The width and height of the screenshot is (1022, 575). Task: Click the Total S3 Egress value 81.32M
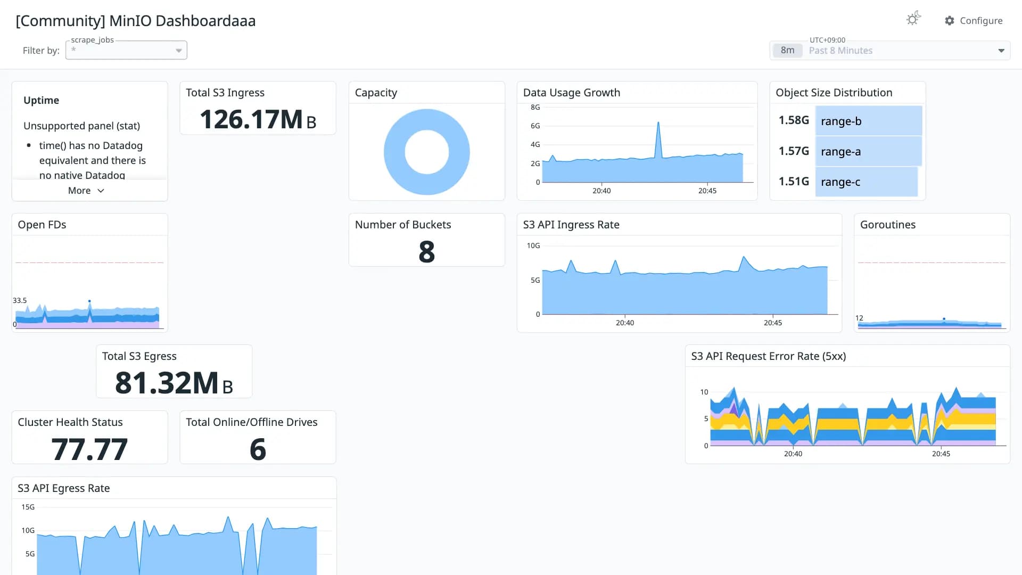tap(174, 383)
